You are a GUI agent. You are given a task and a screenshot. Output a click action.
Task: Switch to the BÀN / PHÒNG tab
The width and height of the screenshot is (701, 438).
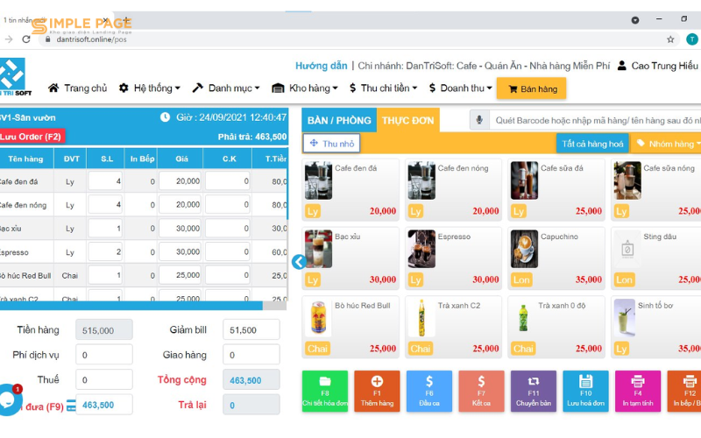pos(339,120)
